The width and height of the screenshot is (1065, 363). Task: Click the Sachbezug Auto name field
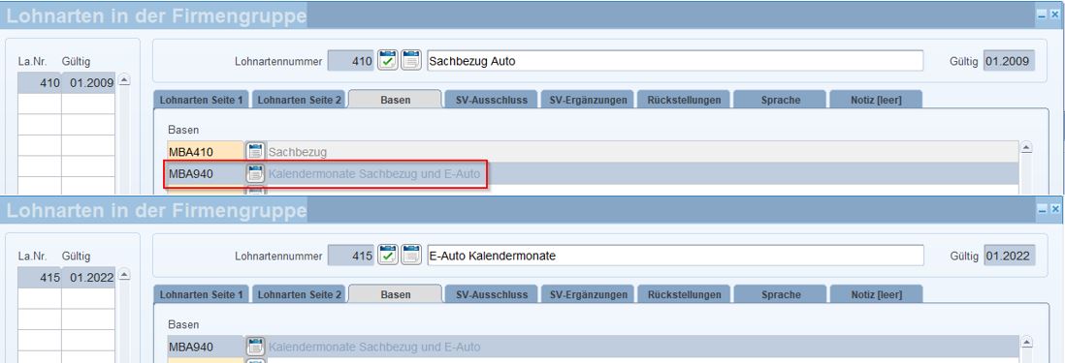pyautogui.click(x=675, y=60)
